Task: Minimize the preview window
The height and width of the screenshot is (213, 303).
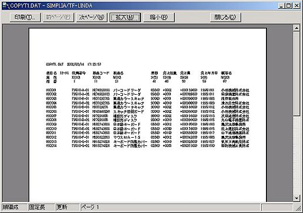Action: tap(282, 6)
